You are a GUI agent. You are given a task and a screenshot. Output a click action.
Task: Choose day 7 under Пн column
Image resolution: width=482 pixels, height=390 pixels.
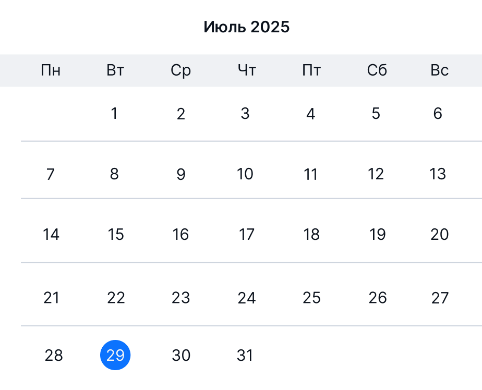pyautogui.click(x=51, y=174)
